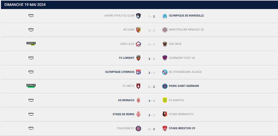Click the Olympique de Marseille club crest

[165, 16]
